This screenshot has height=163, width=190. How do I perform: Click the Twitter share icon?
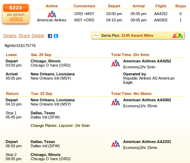[x=56, y=36]
